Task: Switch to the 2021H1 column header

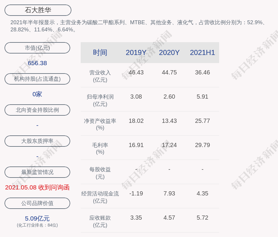Action: pyautogui.click(x=202, y=53)
